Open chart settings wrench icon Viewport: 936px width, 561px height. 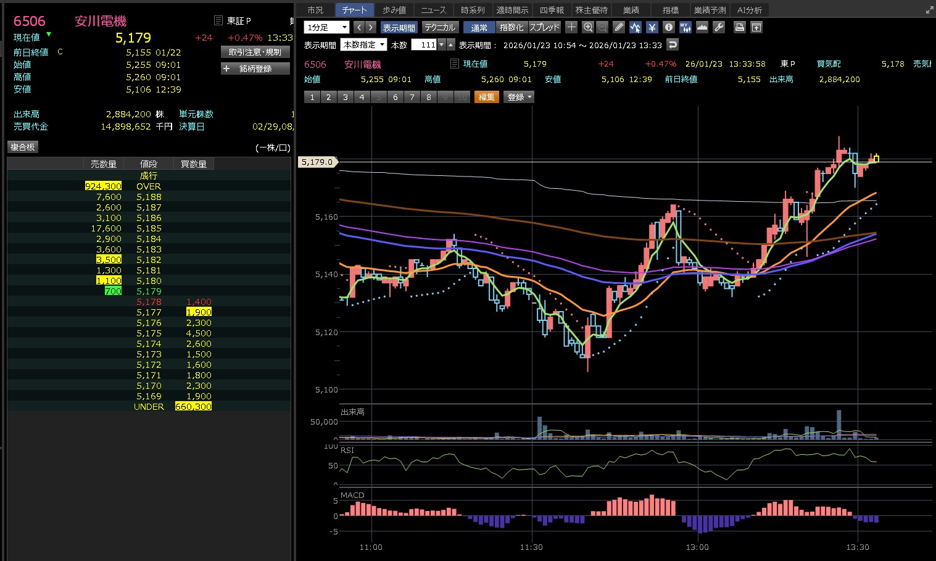tap(718, 27)
